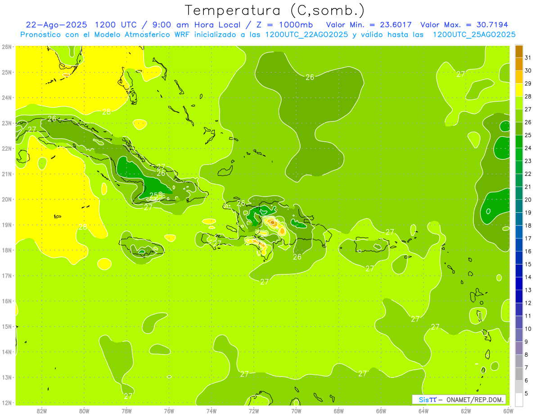This screenshot has height=417, width=540.
Task: Select the '78W' longitude axis label
Action: click(126, 411)
